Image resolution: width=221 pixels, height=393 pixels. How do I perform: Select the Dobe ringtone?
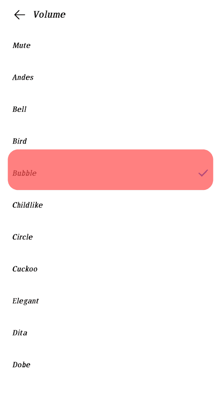(21, 365)
